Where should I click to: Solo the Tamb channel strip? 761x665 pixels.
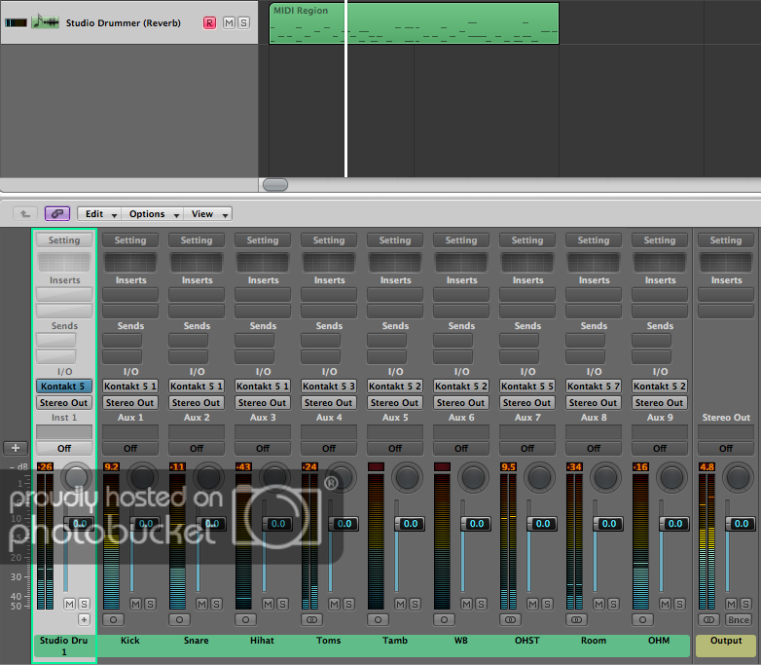click(x=415, y=604)
